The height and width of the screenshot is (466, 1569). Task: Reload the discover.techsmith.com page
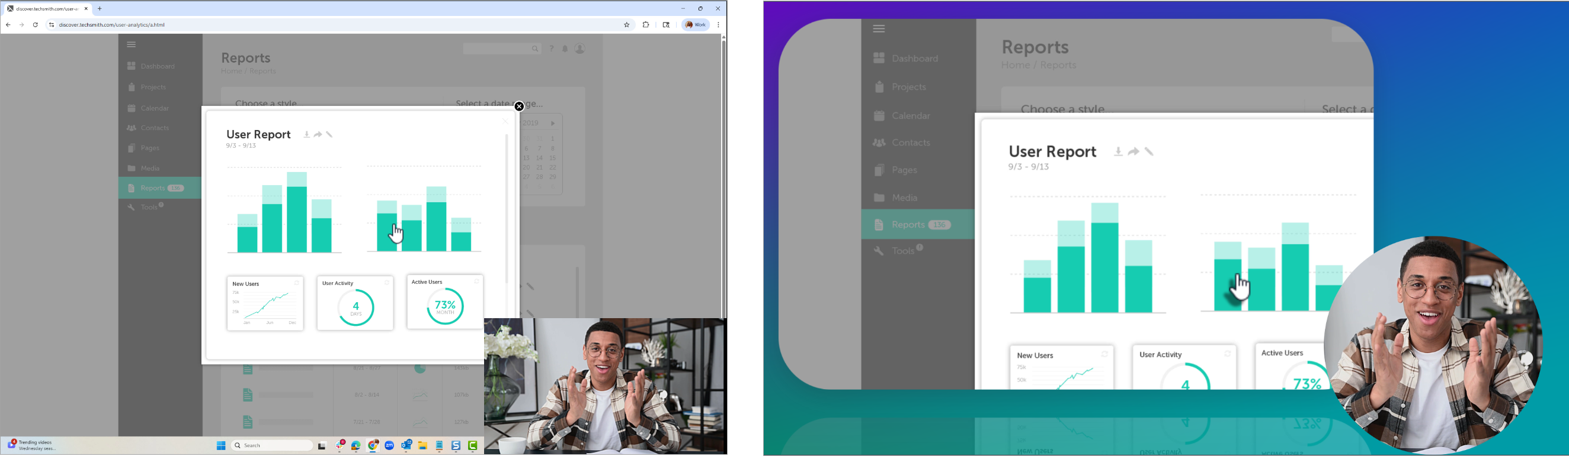(x=36, y=25)
